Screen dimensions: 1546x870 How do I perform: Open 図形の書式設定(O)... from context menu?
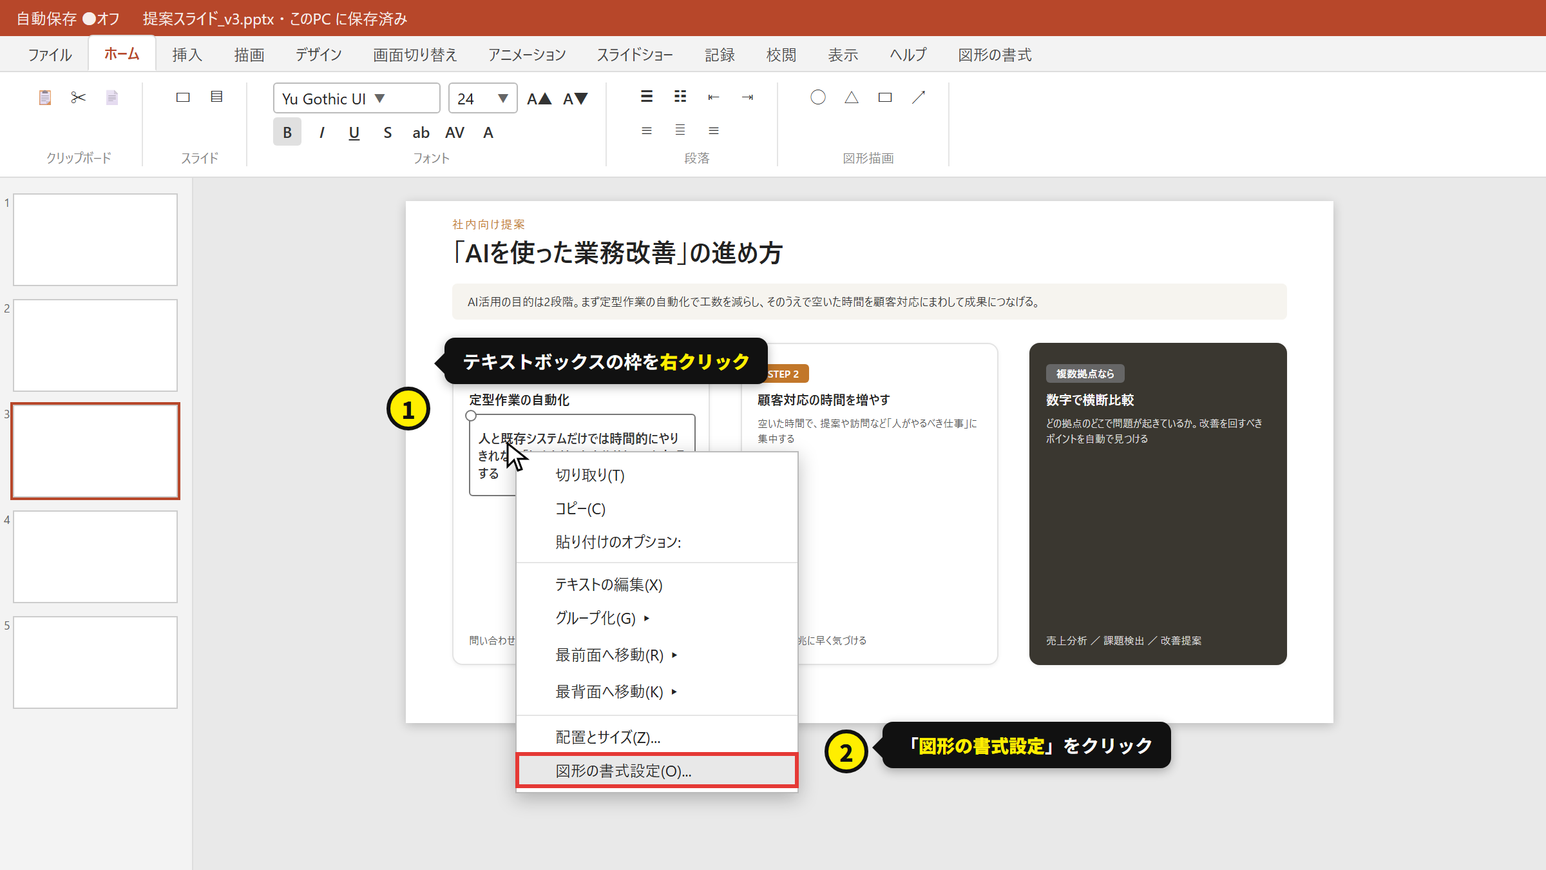657,771
